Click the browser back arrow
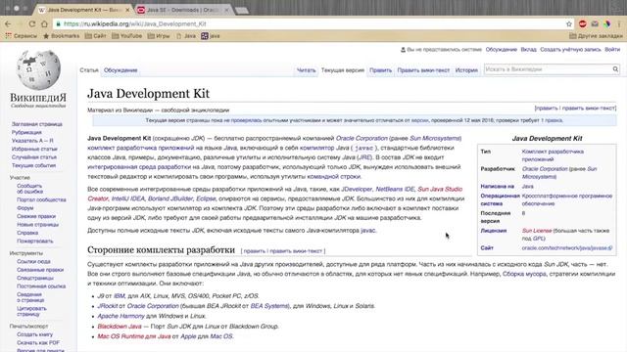Screen dimensions: 627x352 coord(8,23)
